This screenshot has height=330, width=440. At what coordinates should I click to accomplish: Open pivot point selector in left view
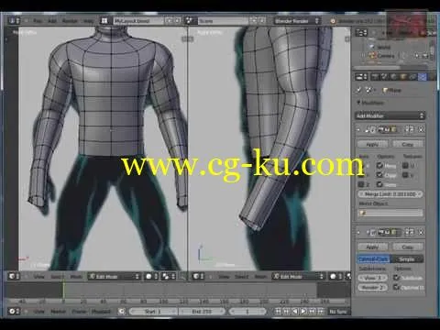(169, 277)
